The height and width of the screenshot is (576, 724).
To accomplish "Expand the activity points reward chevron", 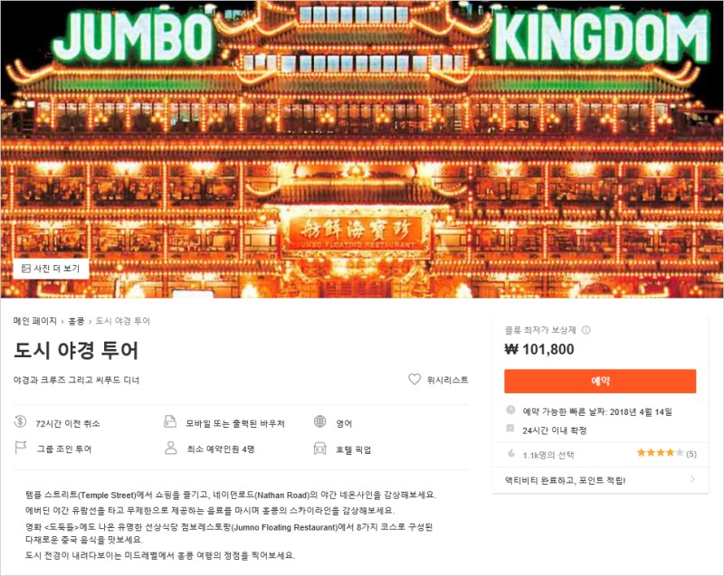I will point(692,479).
